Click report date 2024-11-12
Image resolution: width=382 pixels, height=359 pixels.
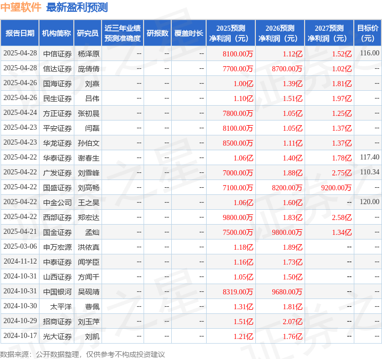20,261
